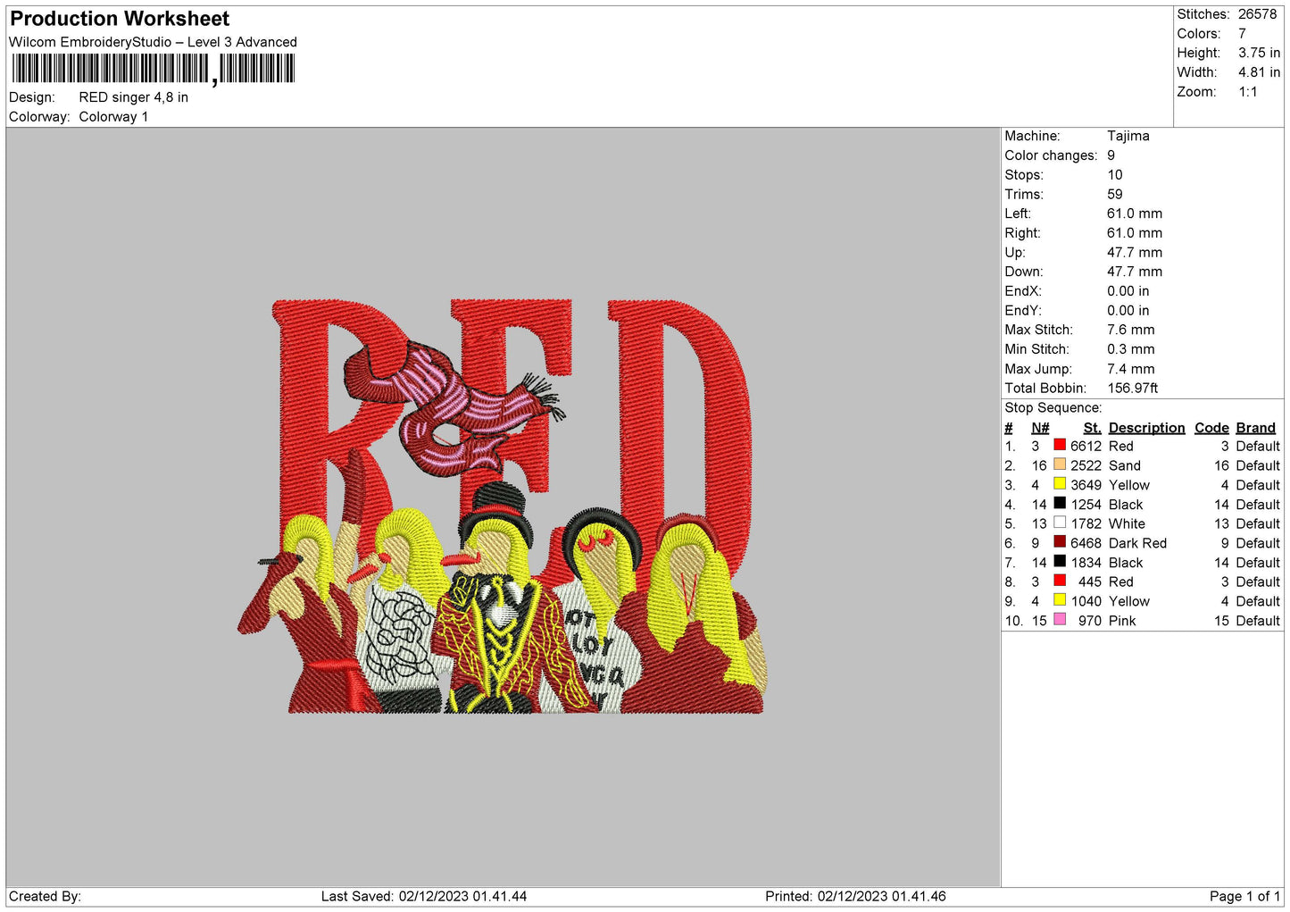
Task: Click the Black swatch in stop row 4
Action: (x=1060, y=504)
